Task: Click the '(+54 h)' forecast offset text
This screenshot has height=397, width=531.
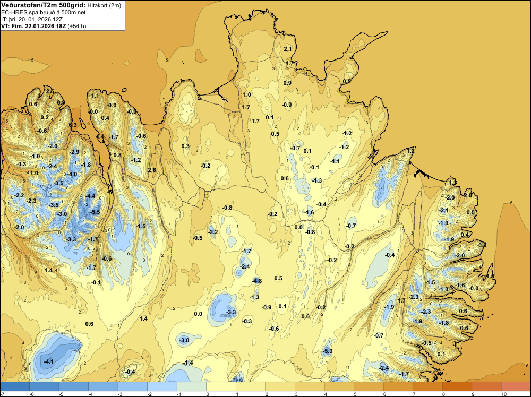Action: click(77, 26)
